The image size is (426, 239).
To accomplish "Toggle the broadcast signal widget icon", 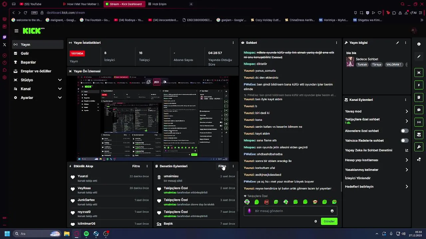I will pyautogui.click(x=419, y=122).
